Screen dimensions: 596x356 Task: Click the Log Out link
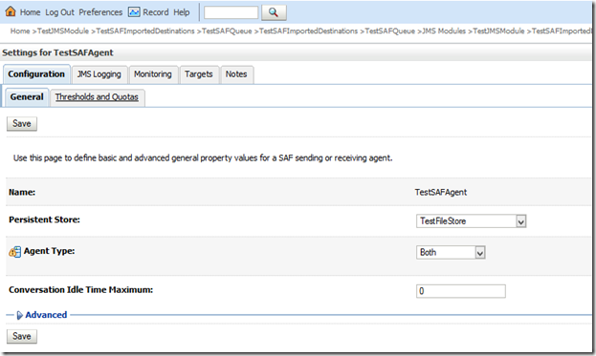pos(59,12)
